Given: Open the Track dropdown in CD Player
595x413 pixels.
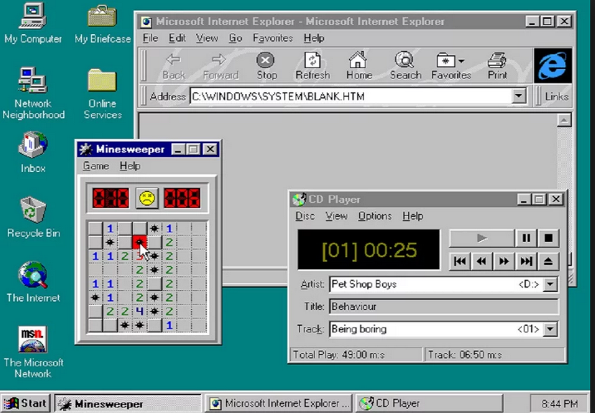Looking at the screenshot, I should point(550,329).
